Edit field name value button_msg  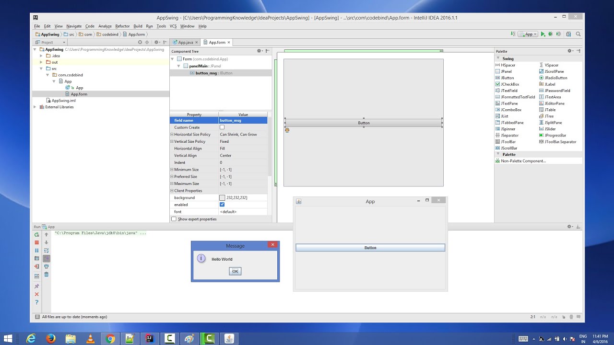tap(243, 121)
